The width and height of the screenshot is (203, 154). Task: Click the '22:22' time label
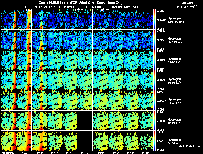pos(100,153)
